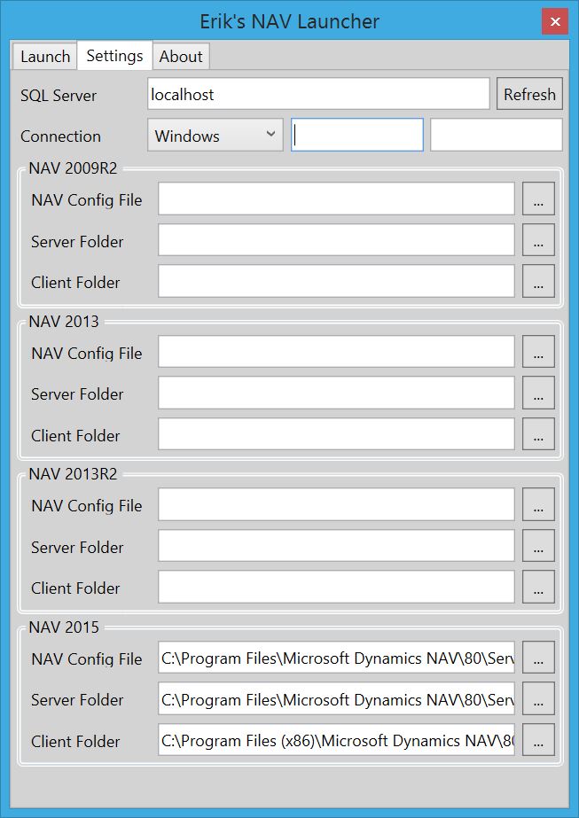Click NAV 2015 Client Folder path field
The image size is (579, 818).
pyautogui.click(x=336, y=740)
